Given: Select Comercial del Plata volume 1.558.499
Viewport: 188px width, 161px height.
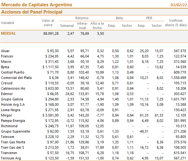Looking at the screenshot, I should pyautogui.click(x=179, y=78).
